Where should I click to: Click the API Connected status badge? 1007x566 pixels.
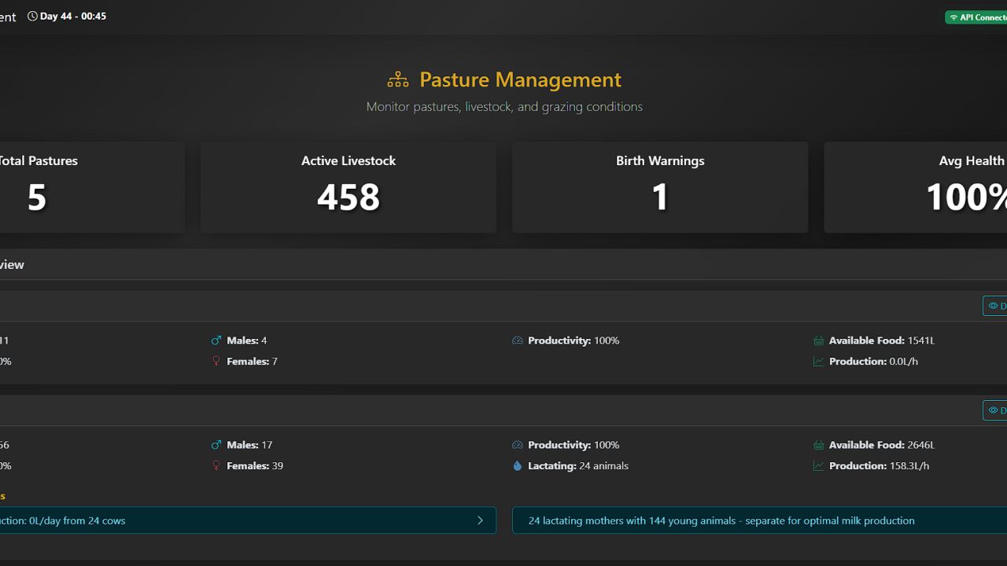976,17
